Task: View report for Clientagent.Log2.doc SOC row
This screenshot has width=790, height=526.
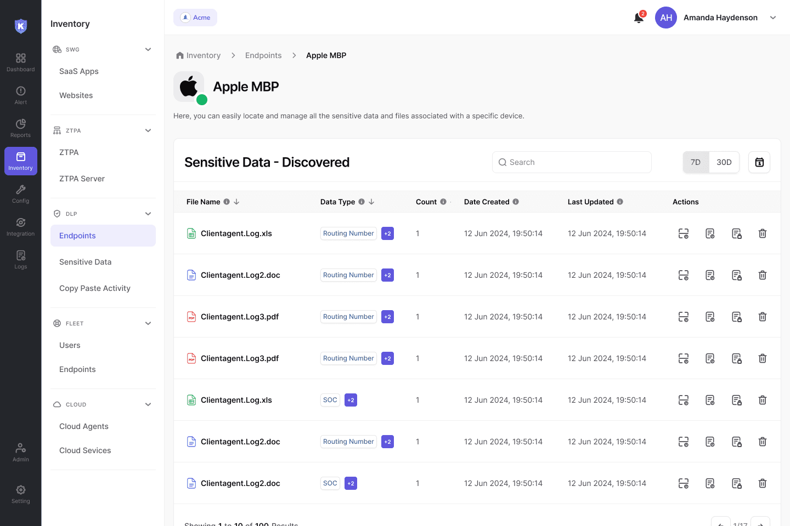Action: (710, 483)
